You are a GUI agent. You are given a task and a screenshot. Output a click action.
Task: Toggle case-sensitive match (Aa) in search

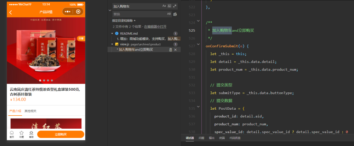point(164,6)
